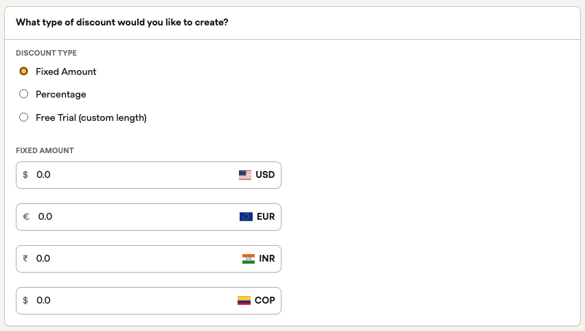Viewport: 585px width, 331px height.
Task: Focus the COP fixed amount input
Action: [x=130, y=300]
